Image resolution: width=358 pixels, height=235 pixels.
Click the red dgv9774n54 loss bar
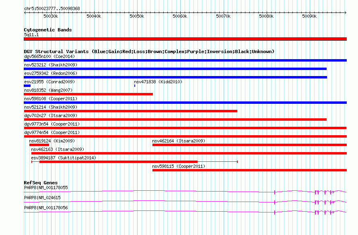185,136
